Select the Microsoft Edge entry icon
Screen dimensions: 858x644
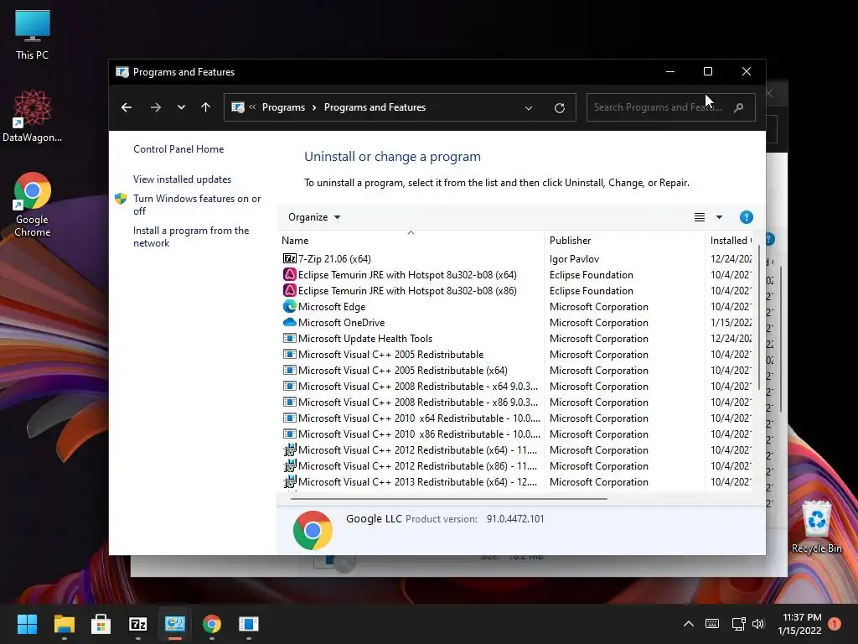click(289, 306)
